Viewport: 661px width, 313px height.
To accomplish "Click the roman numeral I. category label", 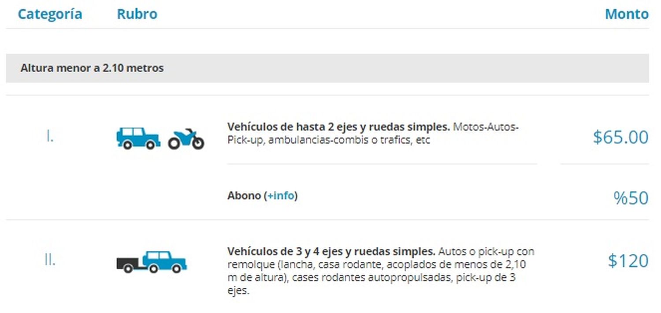I will 50,137.
